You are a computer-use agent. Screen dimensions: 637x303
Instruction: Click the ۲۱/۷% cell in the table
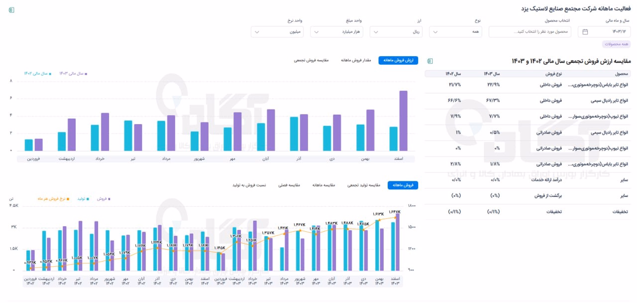pyautogui.click(x=455, y=84)
